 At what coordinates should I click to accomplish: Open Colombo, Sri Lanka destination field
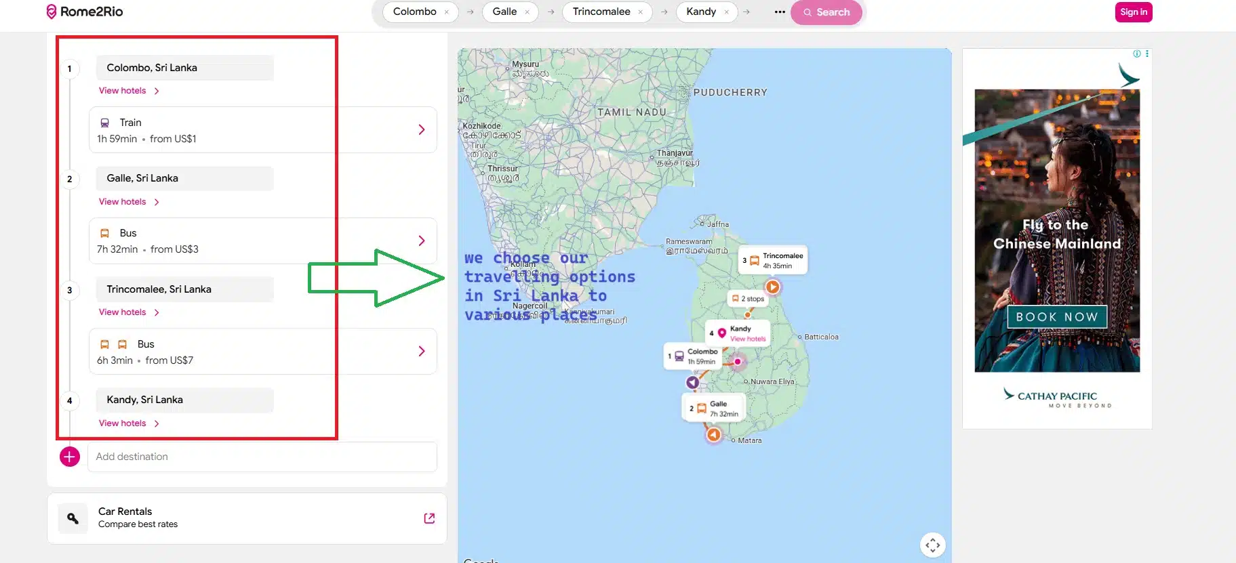point(184,68)
